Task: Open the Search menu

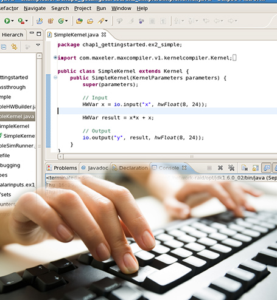Action: pyautogui.click(x=60, y=9)
